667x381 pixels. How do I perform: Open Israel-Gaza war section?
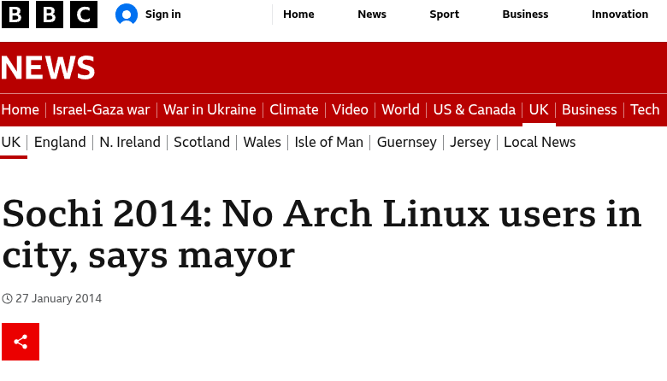(101, 109)
